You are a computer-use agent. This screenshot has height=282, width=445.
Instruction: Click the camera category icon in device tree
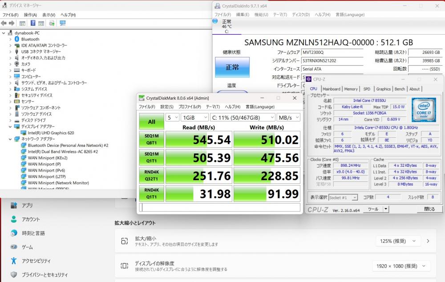(17, 64)
